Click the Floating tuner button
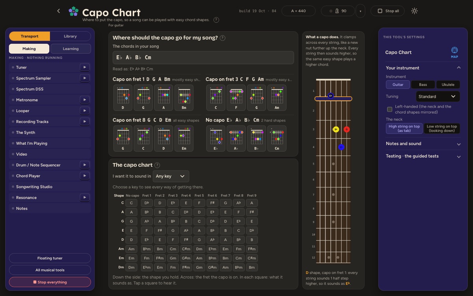 pyautogui.click(x=50, y=258)
